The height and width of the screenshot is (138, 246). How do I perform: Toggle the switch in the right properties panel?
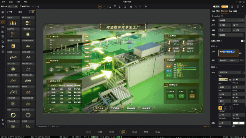pyautogui.click(x=243, y=41)
